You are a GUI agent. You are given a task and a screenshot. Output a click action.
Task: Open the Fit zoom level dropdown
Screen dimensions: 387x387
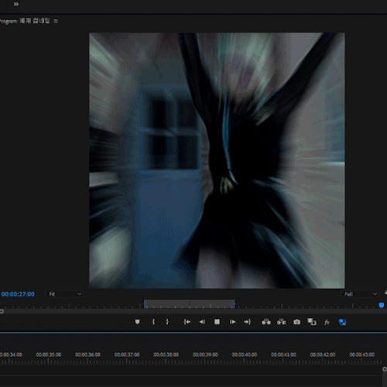(65, 294)
